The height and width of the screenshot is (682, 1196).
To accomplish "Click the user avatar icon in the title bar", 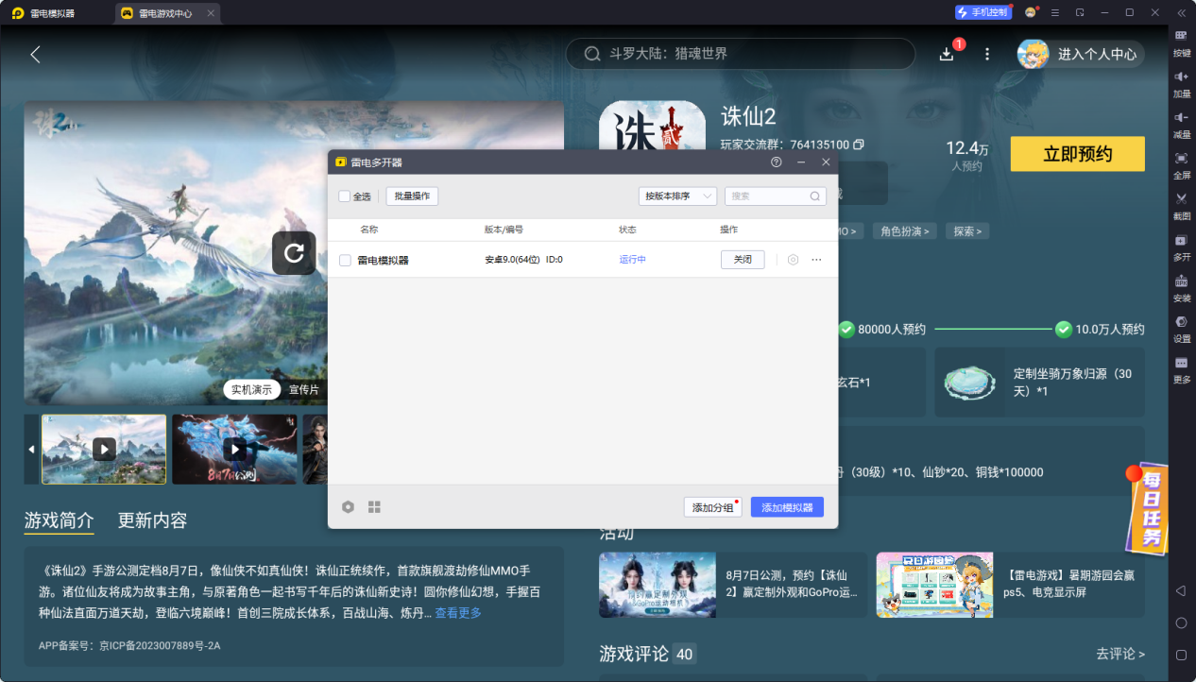I will tap(1031, 12).
